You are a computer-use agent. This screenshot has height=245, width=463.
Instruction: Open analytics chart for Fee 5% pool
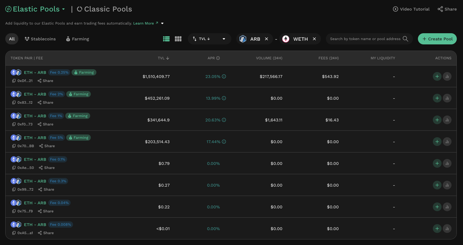447,142
